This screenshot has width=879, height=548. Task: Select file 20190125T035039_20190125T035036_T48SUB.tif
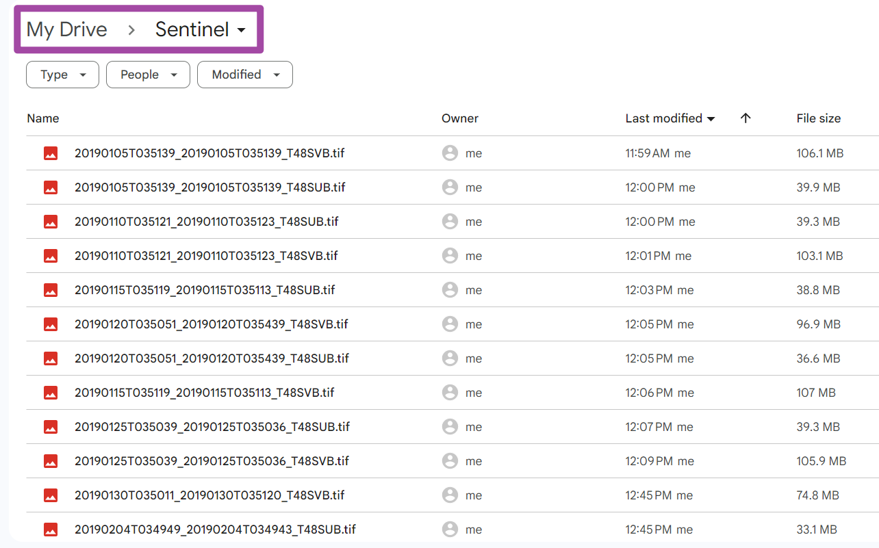click(x=212, y=427)
